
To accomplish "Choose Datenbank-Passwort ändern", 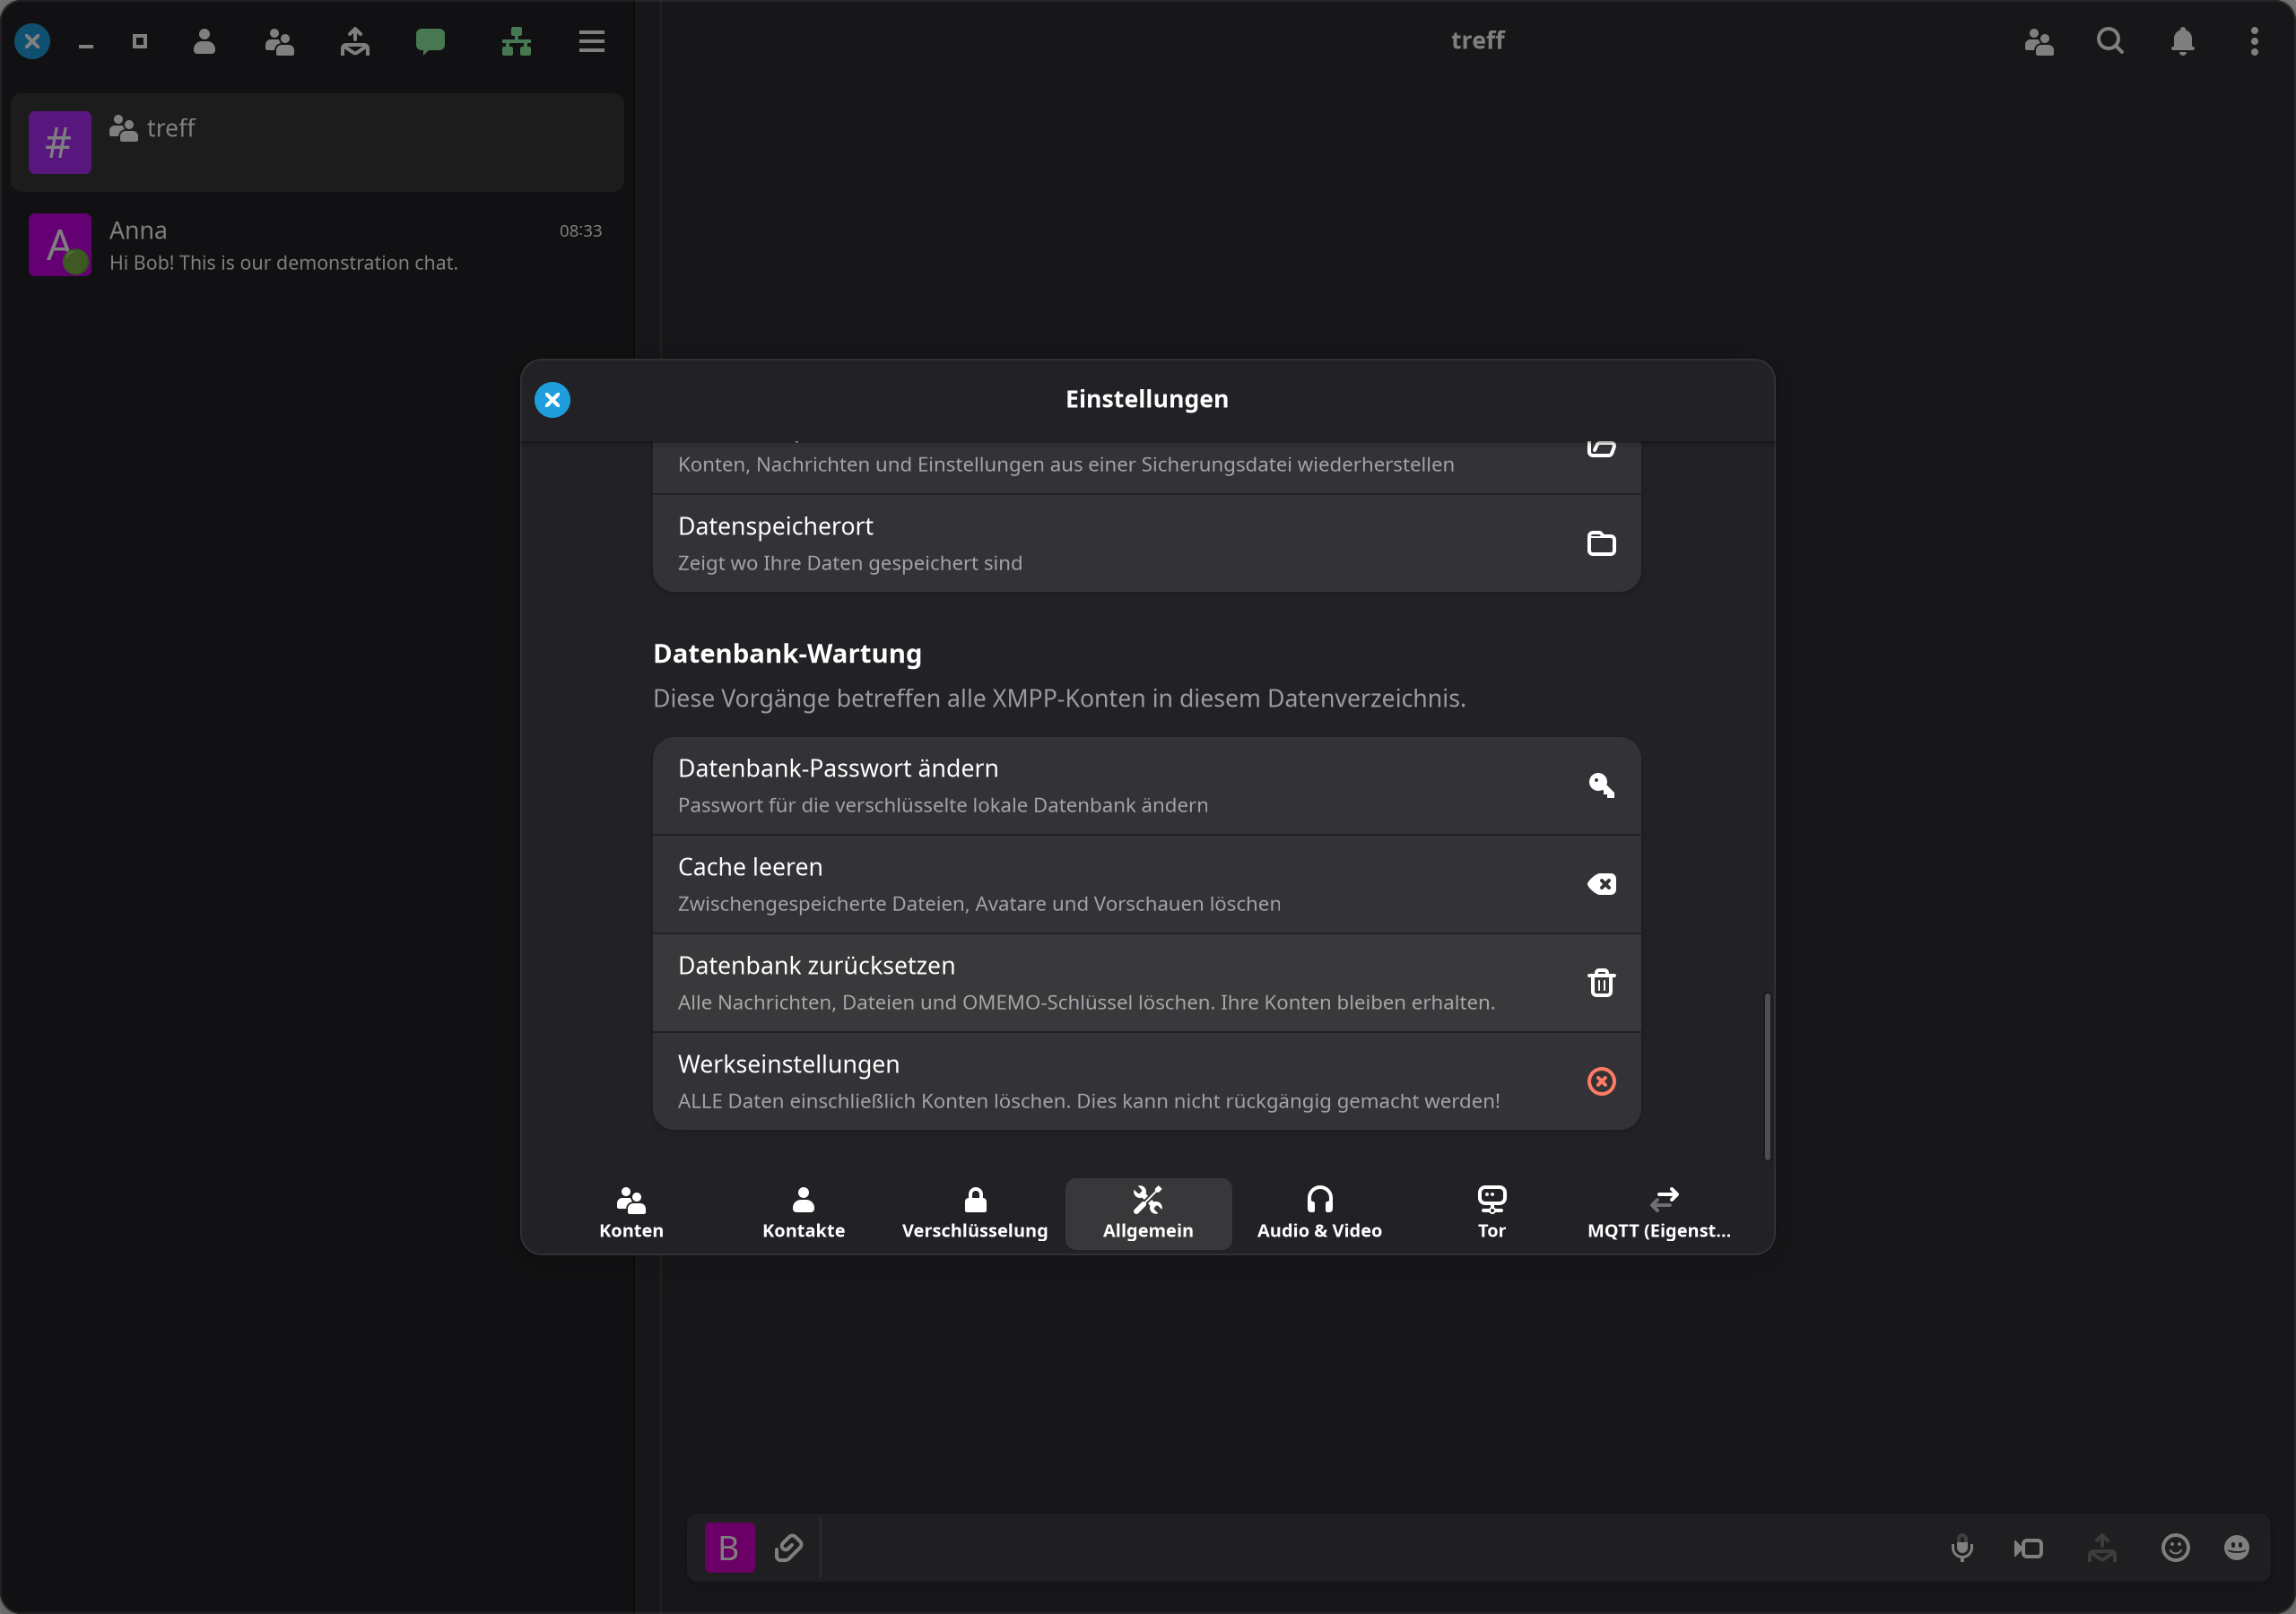I will tap(1146, 786).
